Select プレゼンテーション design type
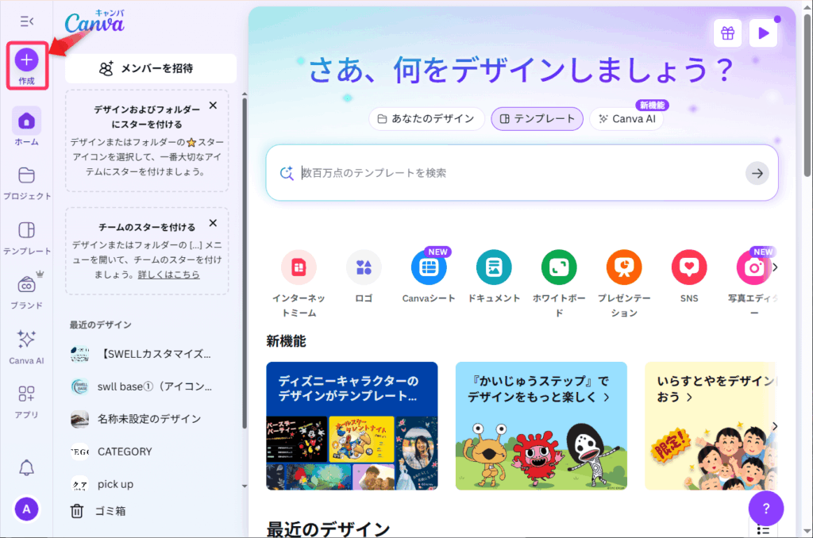 tap(624, 283)
